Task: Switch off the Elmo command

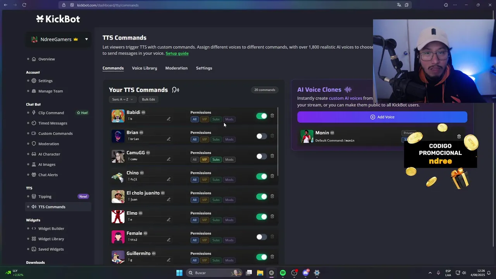Action: (262, 217)
